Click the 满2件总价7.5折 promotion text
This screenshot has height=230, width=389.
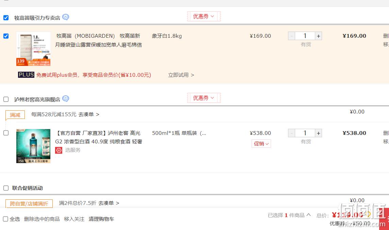pyautogui.click(x=78, y=203)
